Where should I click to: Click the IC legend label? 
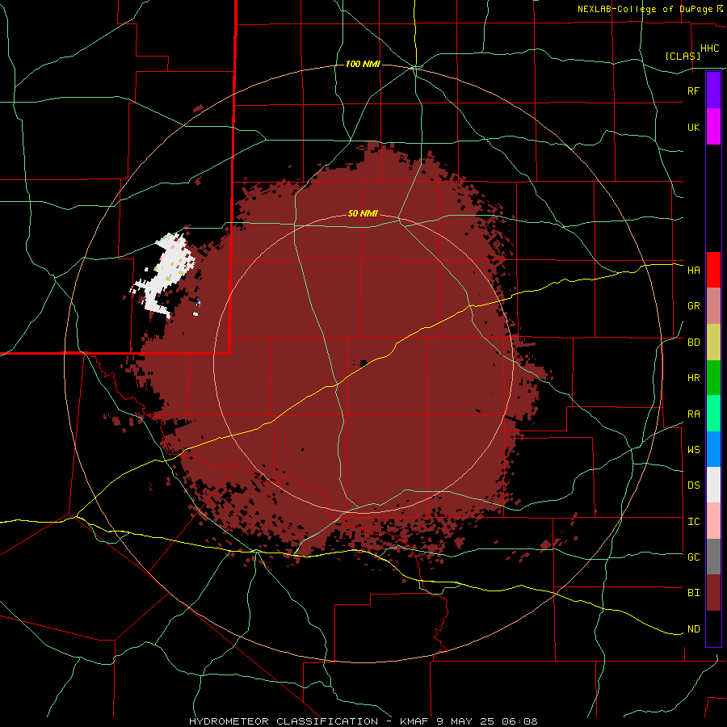pyautogui.click(x=693, y=522)
